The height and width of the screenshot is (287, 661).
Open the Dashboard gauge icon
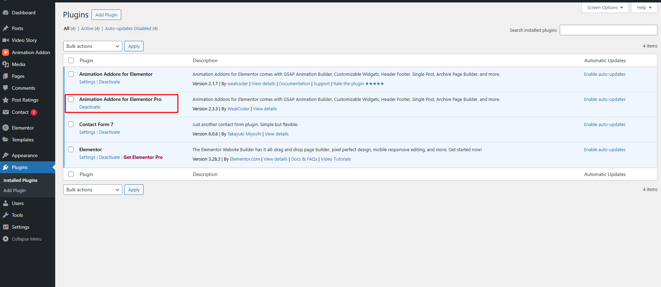(6, 13)
